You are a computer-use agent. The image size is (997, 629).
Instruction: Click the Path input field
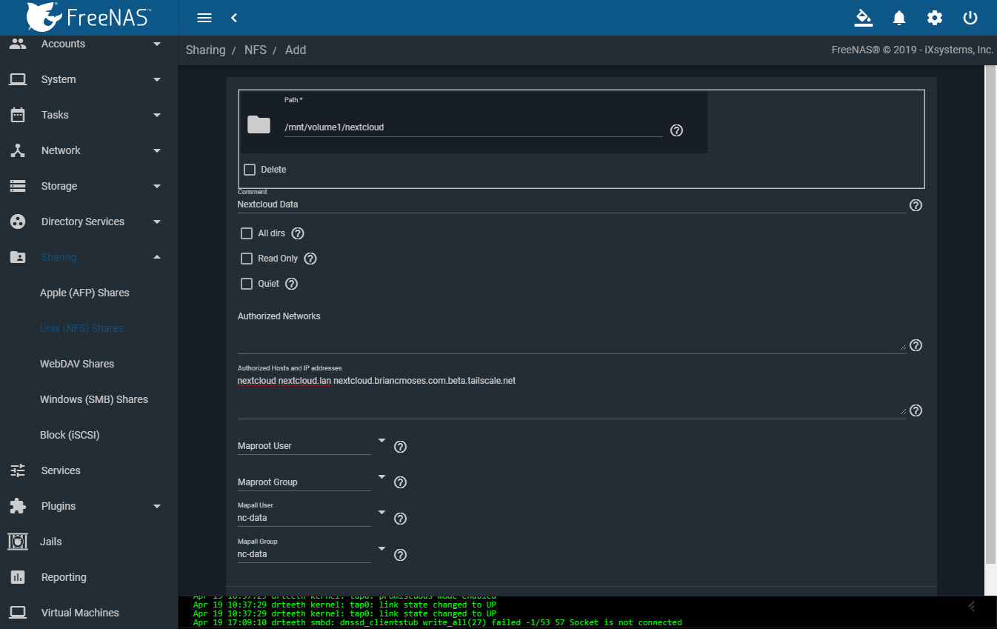(473, 127)
